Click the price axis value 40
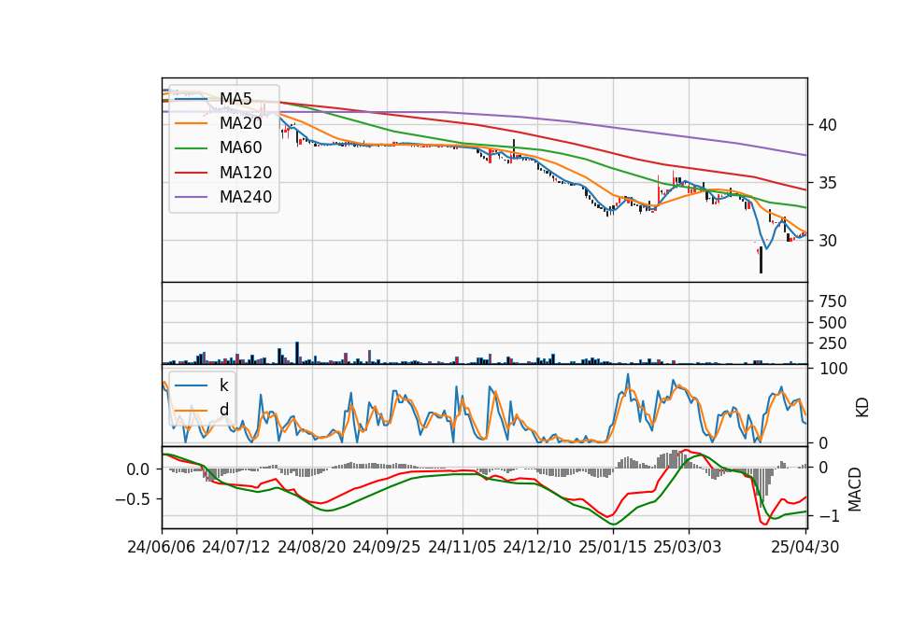 tap(827, 125)
